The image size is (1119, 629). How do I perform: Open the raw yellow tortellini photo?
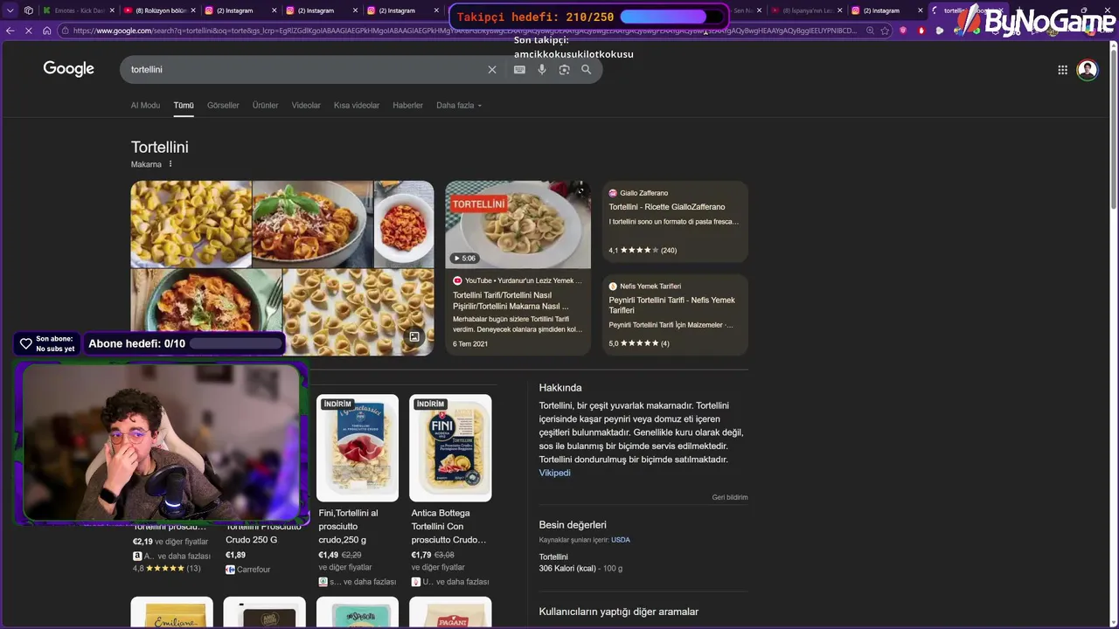[x=191, y=224]
